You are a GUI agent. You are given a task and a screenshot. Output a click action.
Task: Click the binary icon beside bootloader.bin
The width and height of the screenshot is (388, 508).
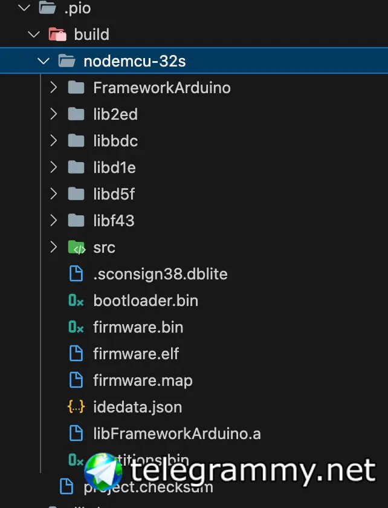click(76, 301)
